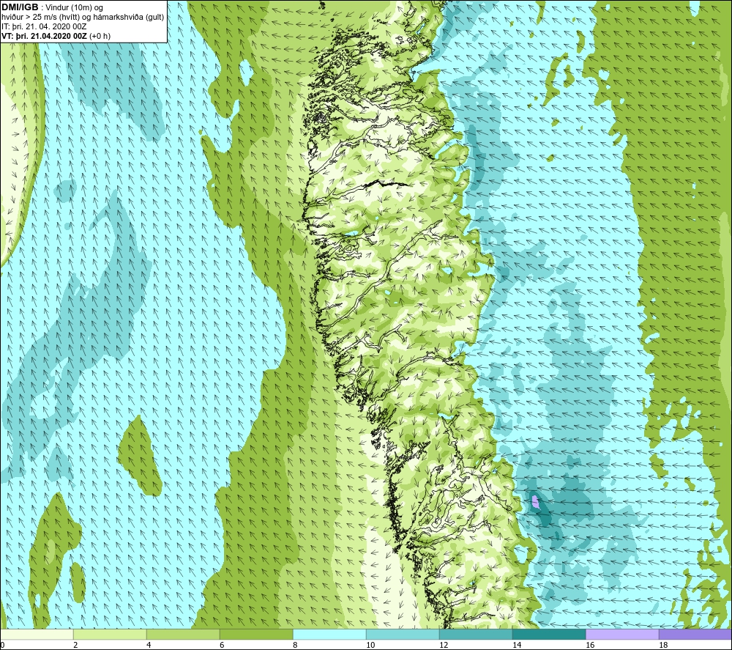Click the 0–2 m/s pale yellow legend swatch
This screenshot has width=732, height=650.
pyautogui.click(x=37, y=634)
